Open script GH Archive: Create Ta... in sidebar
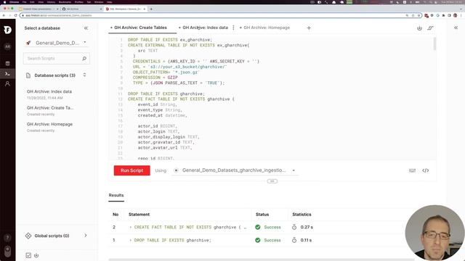This screenshot has height=261, width=465. [50, 108]
